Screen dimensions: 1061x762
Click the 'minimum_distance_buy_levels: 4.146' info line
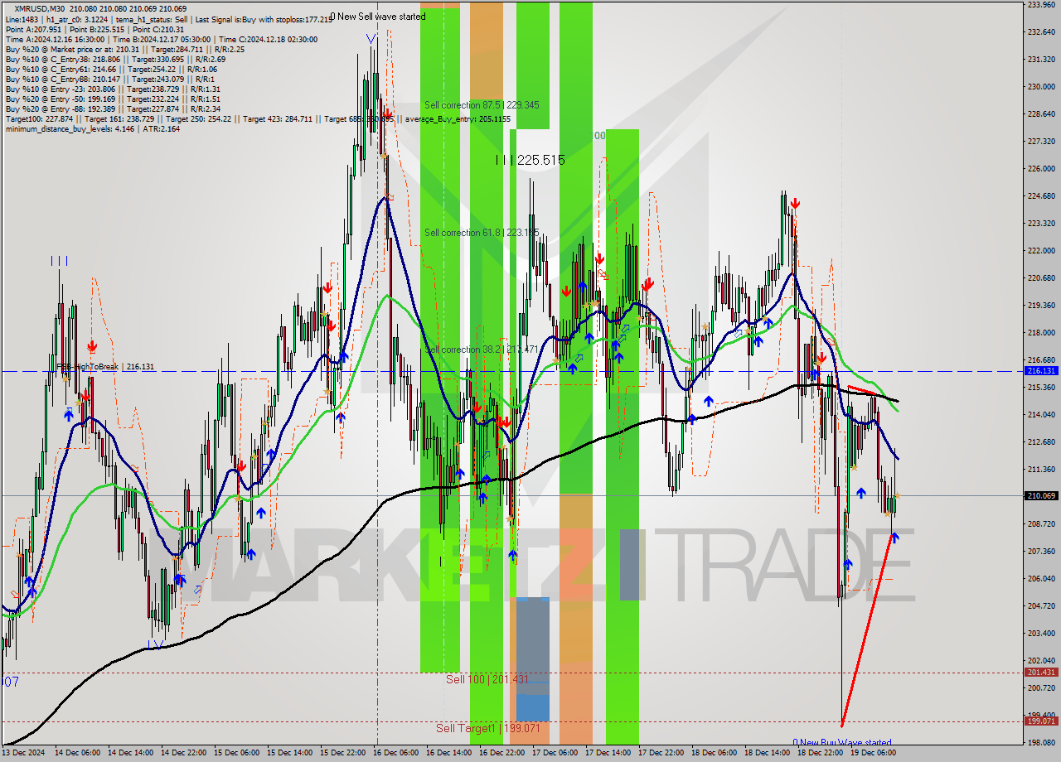click(93, 128)
